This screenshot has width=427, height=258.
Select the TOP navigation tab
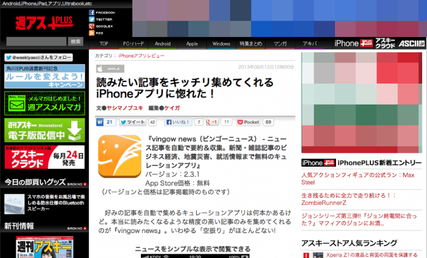point(104,44)
